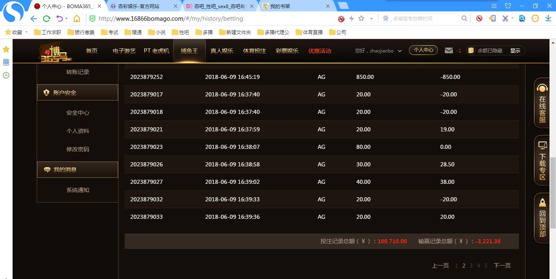Open 在线客服 online support panel
The width and height of the screenshot is (556, 279).
(542, 103)
